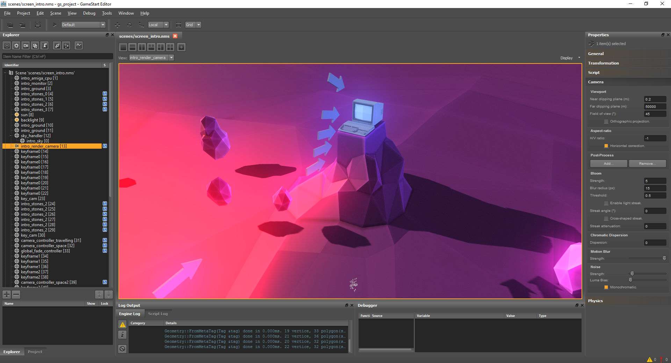Screen dimensions: 671x363
Task: Click the Motion Blur strength slider
Action: (x=647, y=258)
